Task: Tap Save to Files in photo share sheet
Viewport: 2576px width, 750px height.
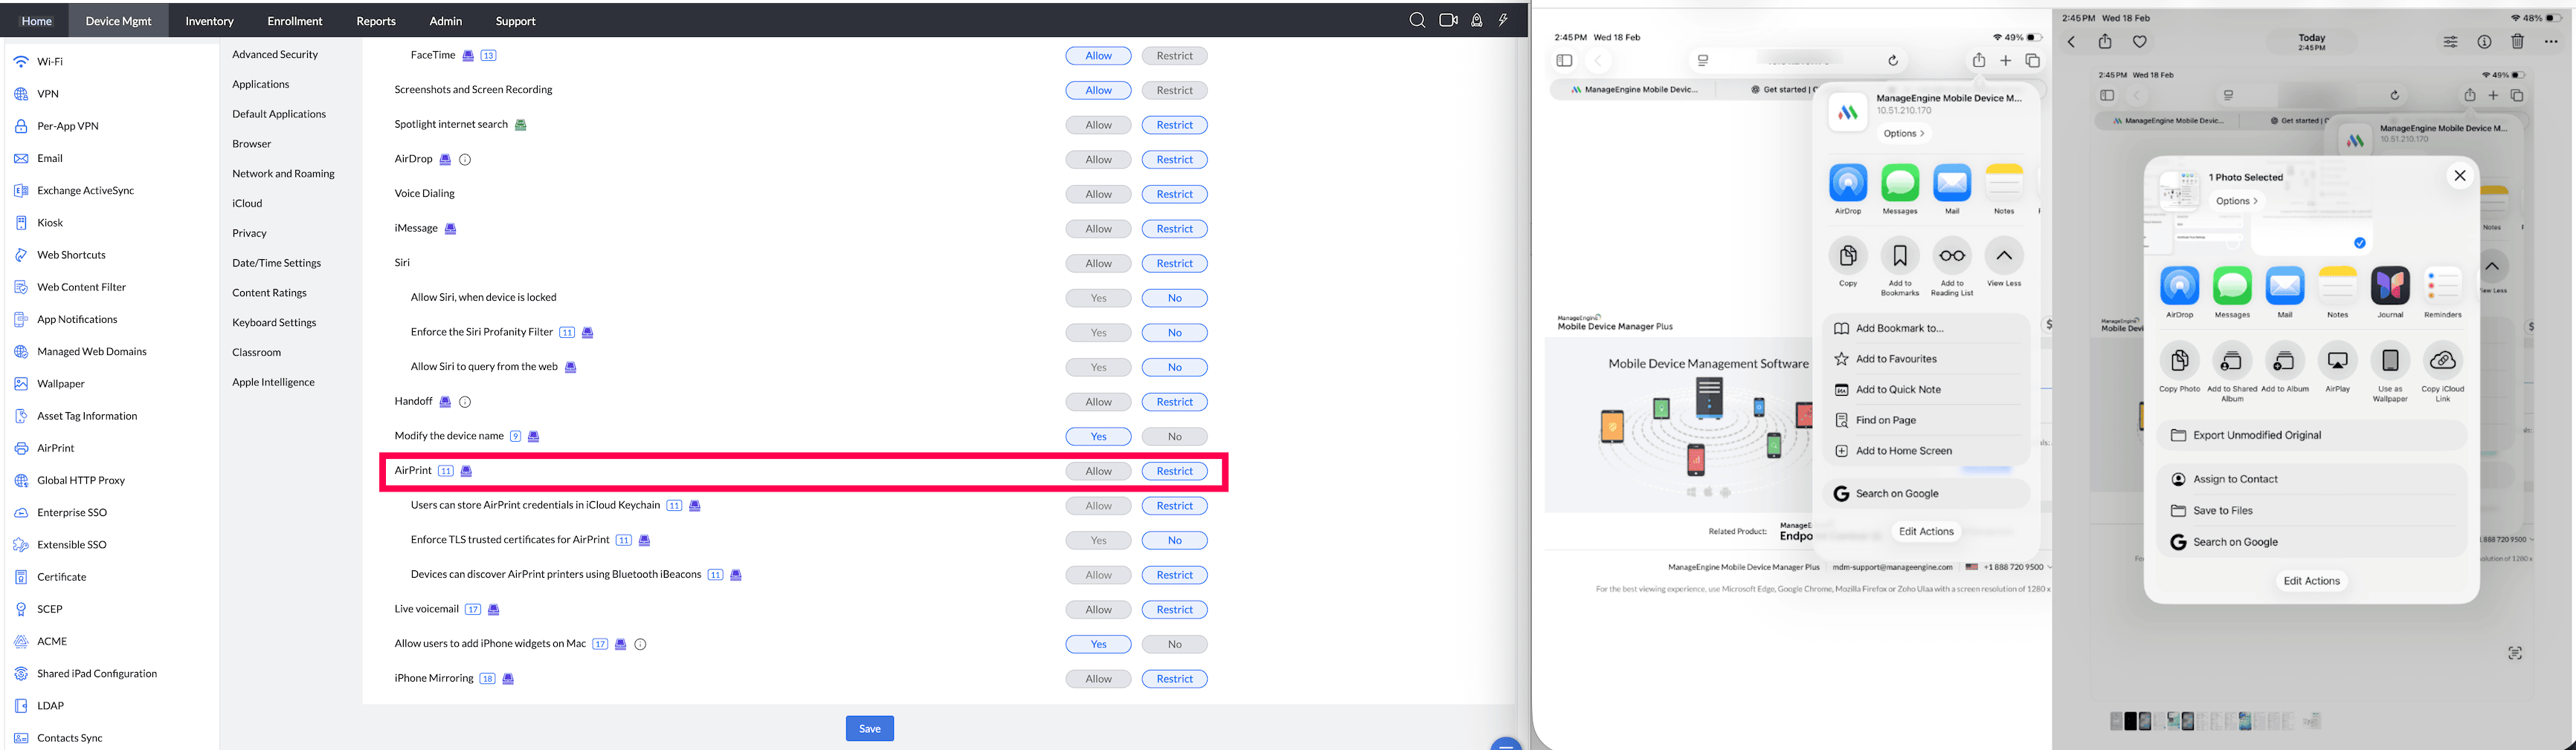Action: [2312, 510]
